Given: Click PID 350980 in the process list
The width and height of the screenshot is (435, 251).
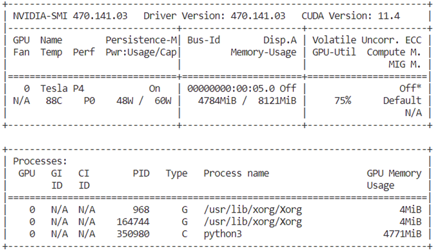Looking at the screenshot, I should 133,233.
